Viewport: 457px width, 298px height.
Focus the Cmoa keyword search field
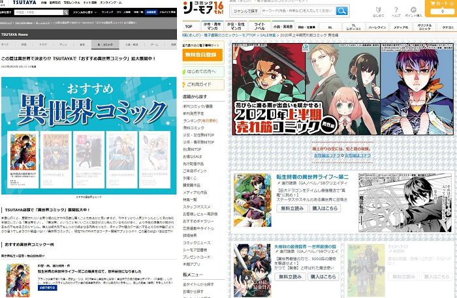pyautogui.click(x=298, y=11)
